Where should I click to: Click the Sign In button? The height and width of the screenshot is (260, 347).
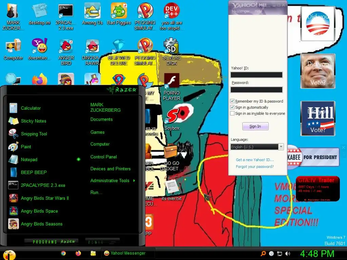click(x=256, y=126)
